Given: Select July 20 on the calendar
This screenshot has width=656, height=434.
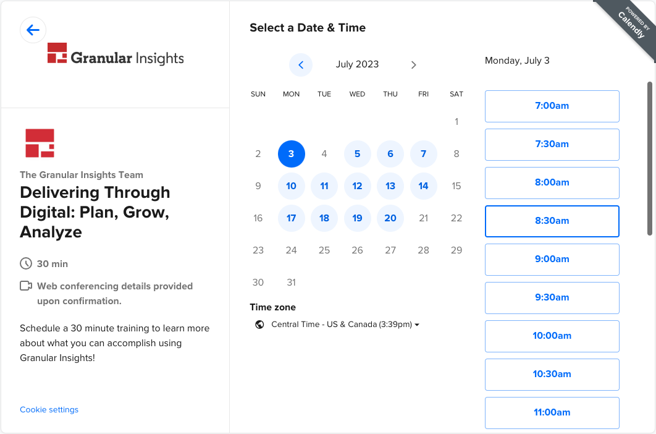Looking at the screenshot, I should [x=390, y=218].
